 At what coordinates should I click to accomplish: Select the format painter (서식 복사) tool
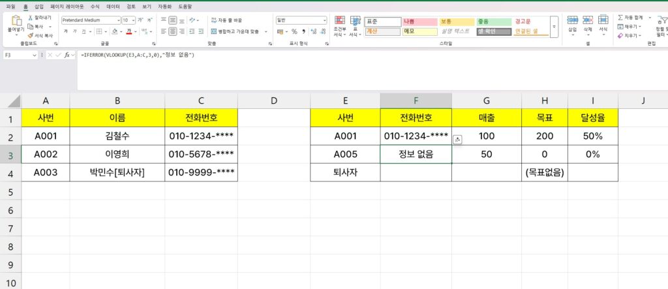[31, 35]
